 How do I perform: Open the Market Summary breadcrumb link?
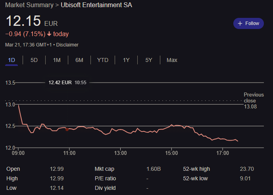pos(29,5)
